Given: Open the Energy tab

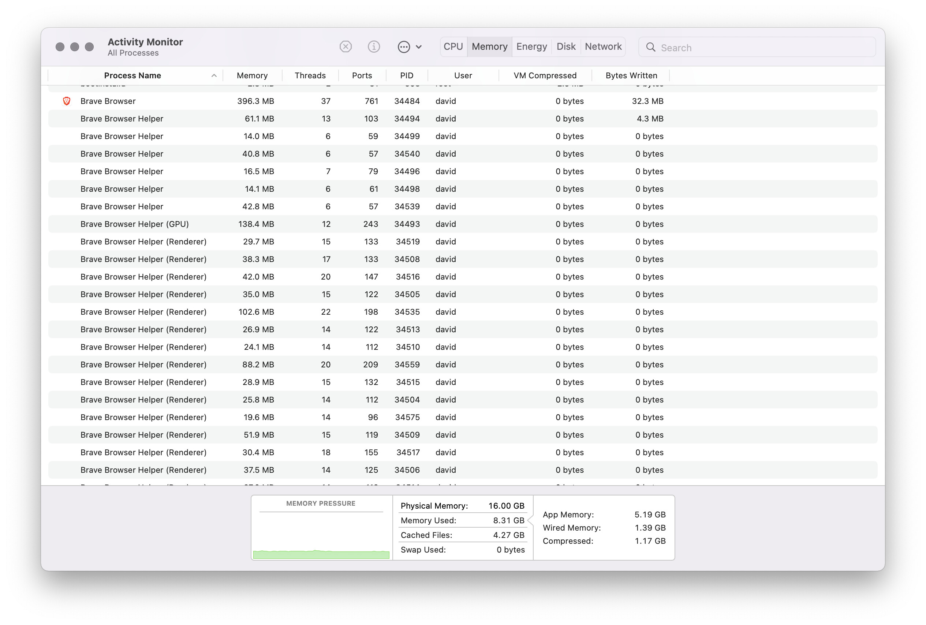Looking at the screenshot, I should coord(531,46).
